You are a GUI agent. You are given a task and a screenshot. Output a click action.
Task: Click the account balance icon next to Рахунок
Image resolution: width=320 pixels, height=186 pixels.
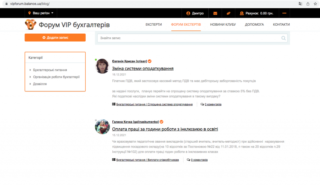242,13
